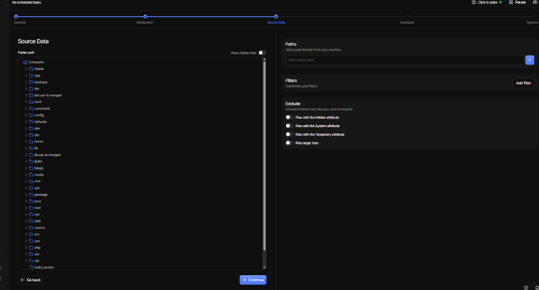Click the boot folder icon
Viewport: 539px width, 290px height.
coord(31,102)
